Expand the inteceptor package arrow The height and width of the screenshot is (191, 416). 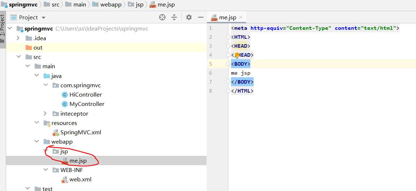pyautogui.click(x=45, y=113)
